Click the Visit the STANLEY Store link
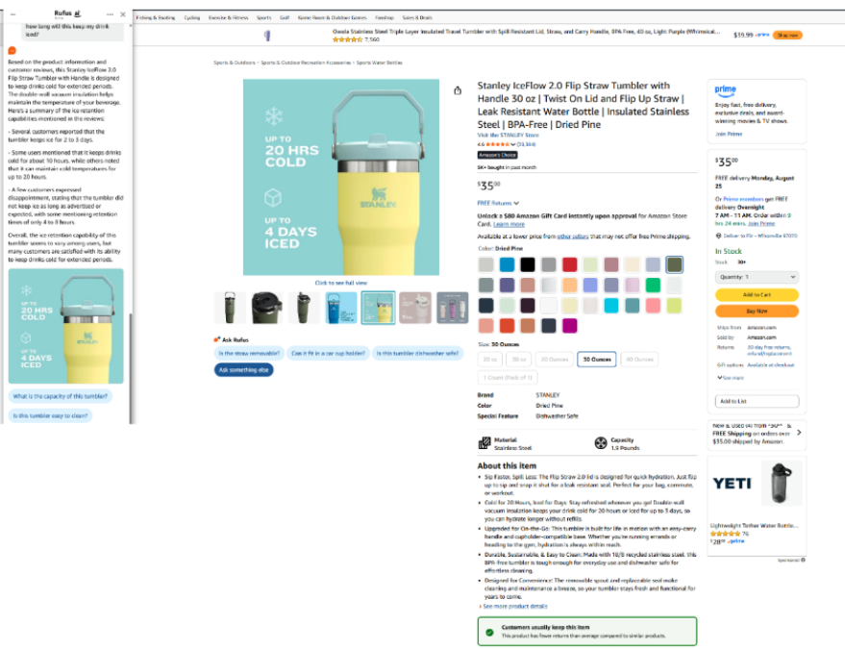 (x=509, y=136)
